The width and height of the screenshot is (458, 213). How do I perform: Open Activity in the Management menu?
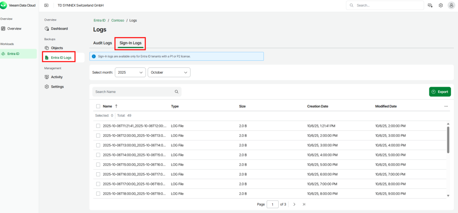tap(57, 77)
